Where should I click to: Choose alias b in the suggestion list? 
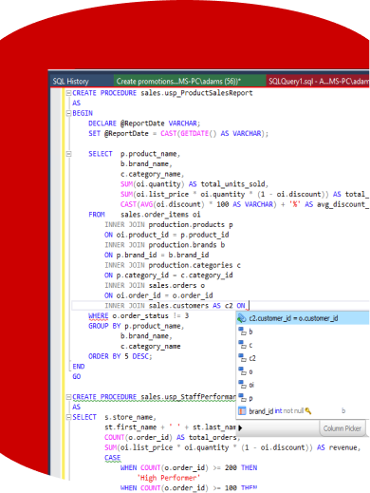click(x=250, y=332)
